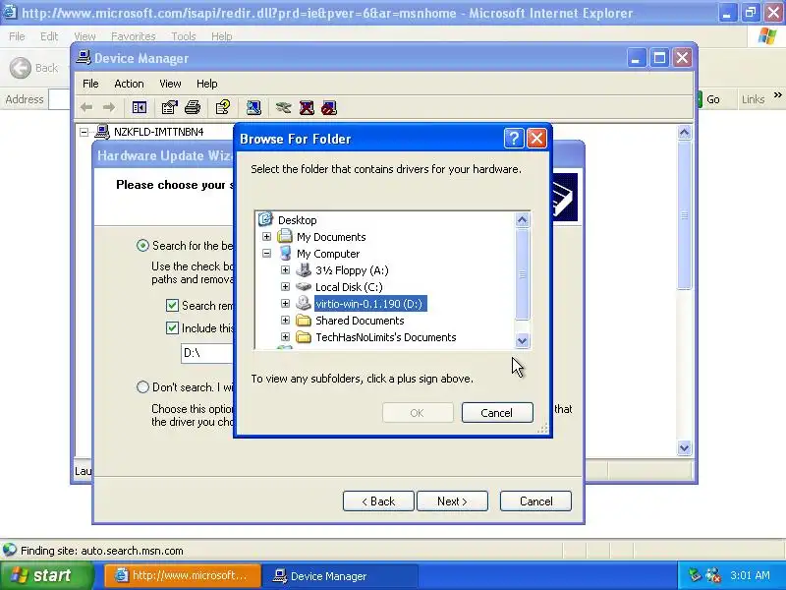The width and height of the screenshot is (786, 590).
Task: Collapse the NZKFLD-IMTTNBN4 root node
Action: 84,132
